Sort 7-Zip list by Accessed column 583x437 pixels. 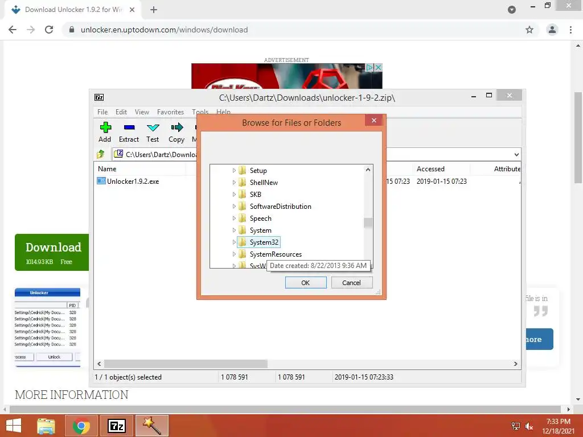[x=441, y=168]
